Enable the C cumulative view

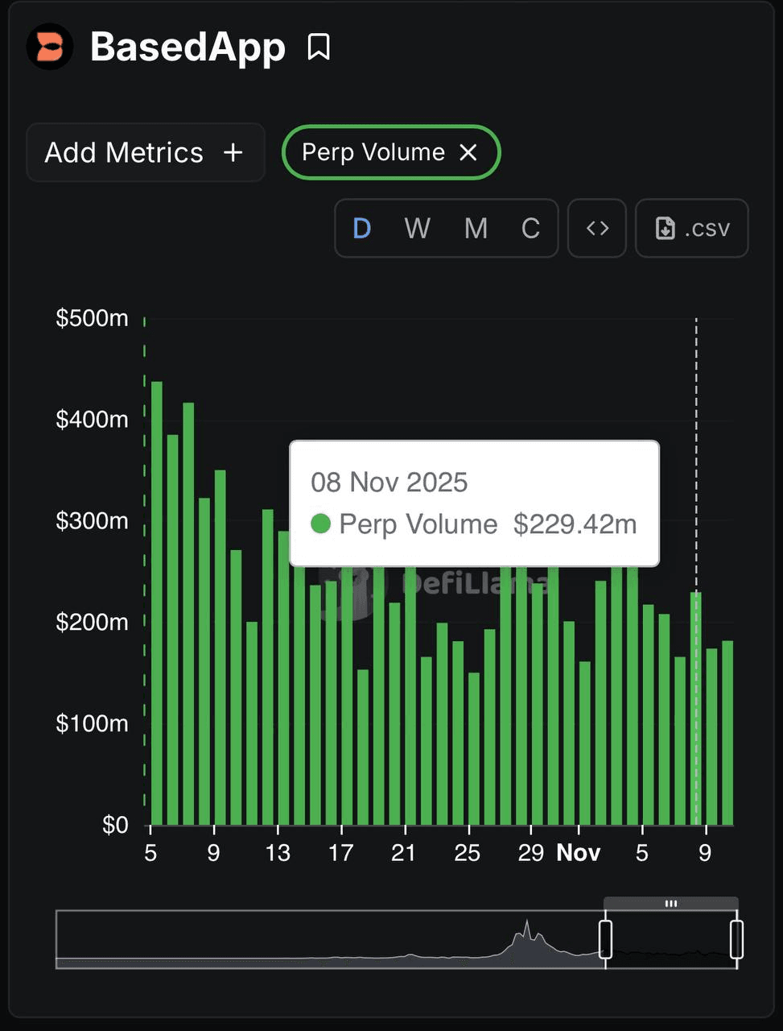[530, 229]
